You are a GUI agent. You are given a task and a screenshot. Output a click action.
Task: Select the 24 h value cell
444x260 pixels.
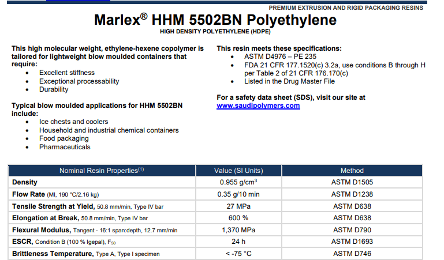[238, 242]
